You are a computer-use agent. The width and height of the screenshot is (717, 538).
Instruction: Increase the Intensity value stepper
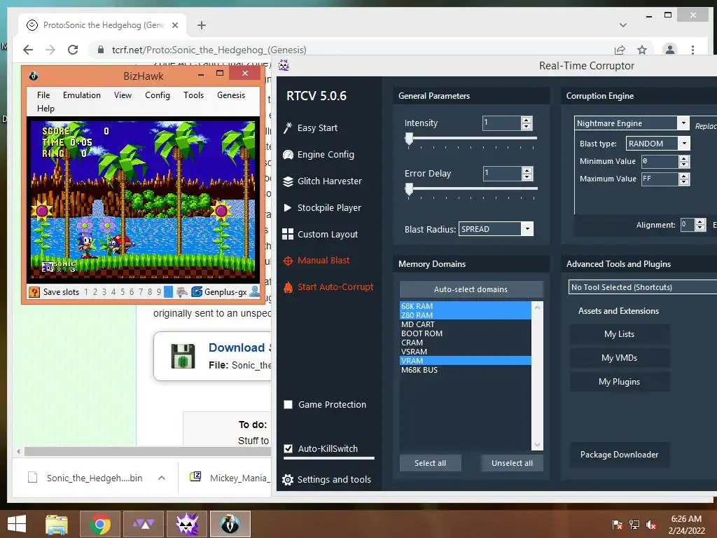coord(527,120)
